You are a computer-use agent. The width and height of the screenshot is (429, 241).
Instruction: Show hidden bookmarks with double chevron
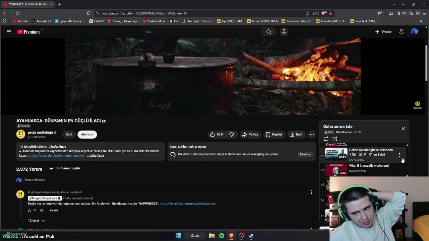[x=421, y=21]
